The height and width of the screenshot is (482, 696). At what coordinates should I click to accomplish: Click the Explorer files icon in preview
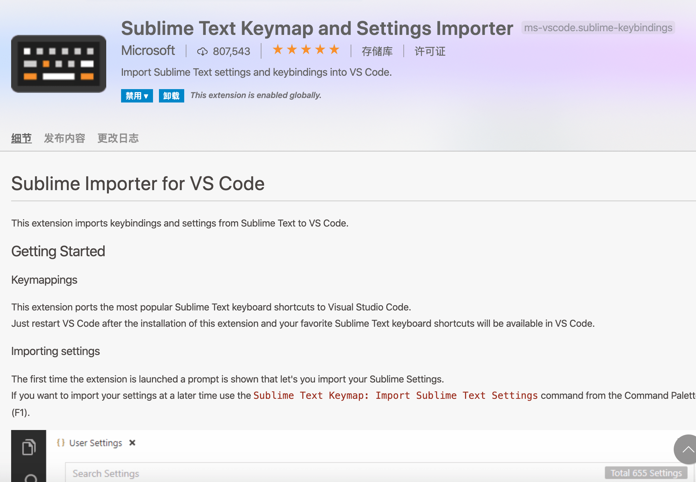coord(29,447)
